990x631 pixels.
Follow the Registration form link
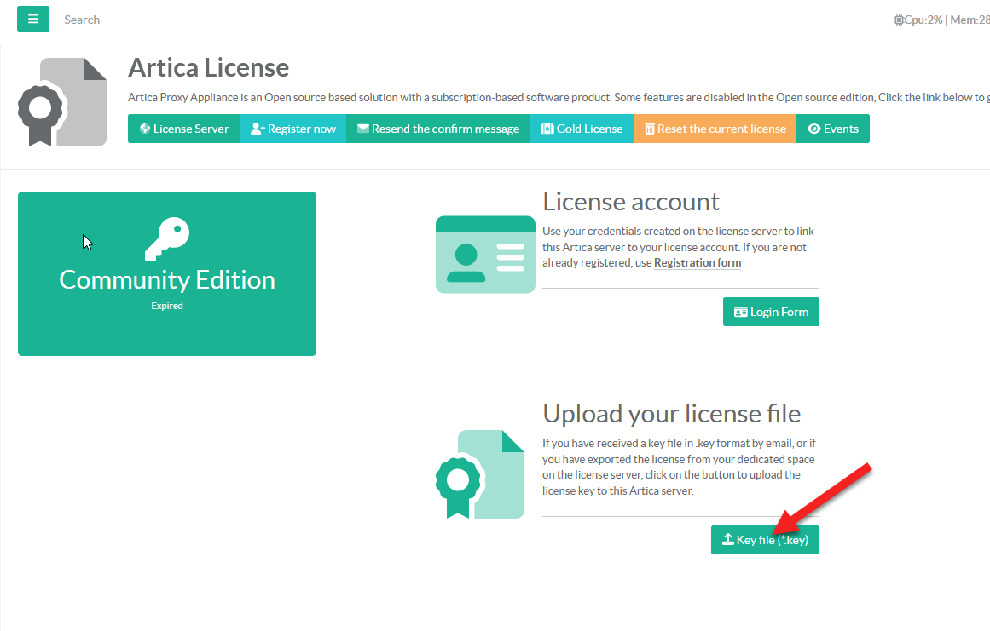click(x=697, y=263)
